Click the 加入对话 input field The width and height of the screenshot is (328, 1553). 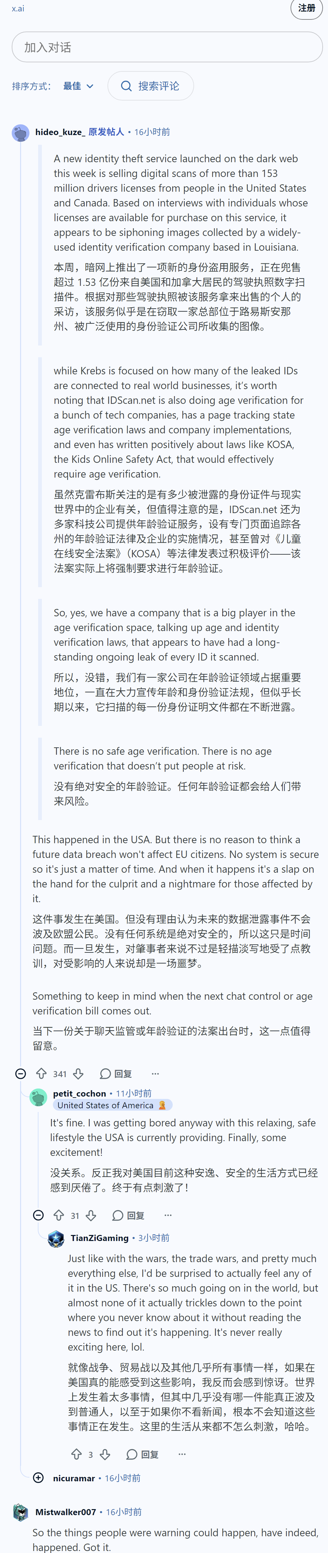point(167,47)
